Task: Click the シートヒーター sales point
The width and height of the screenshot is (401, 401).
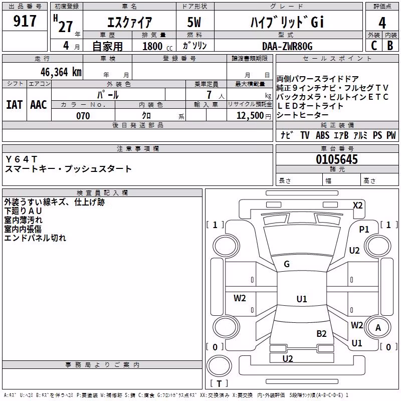Action: pos(302,115)
